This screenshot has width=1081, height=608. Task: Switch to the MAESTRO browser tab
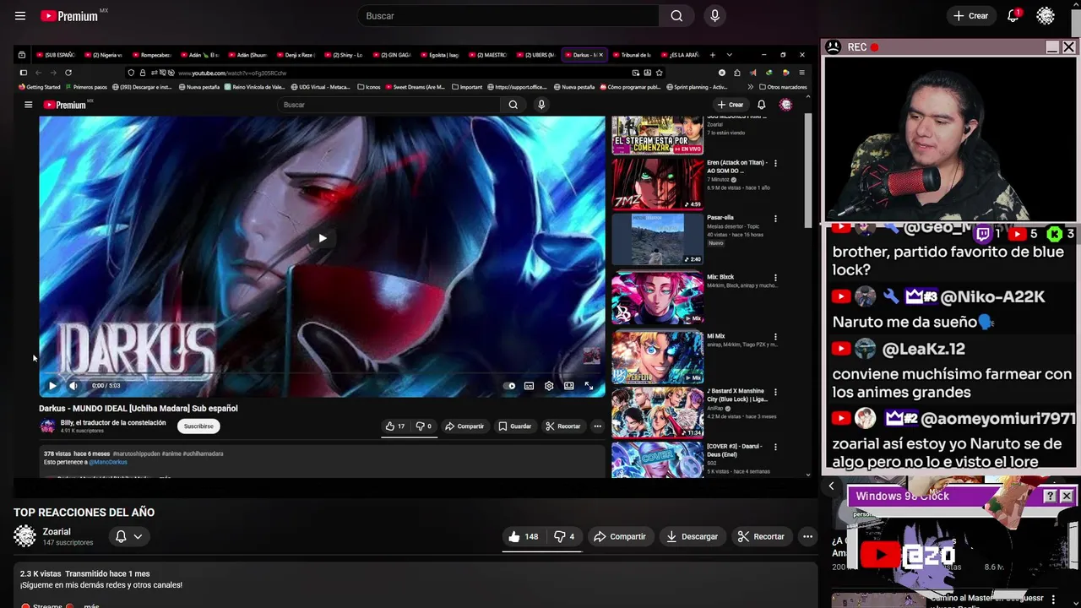tap(489, 55)
